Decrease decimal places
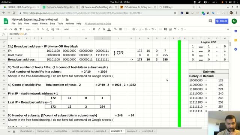This screenshot has height=135, width=240. click(48, 29)
